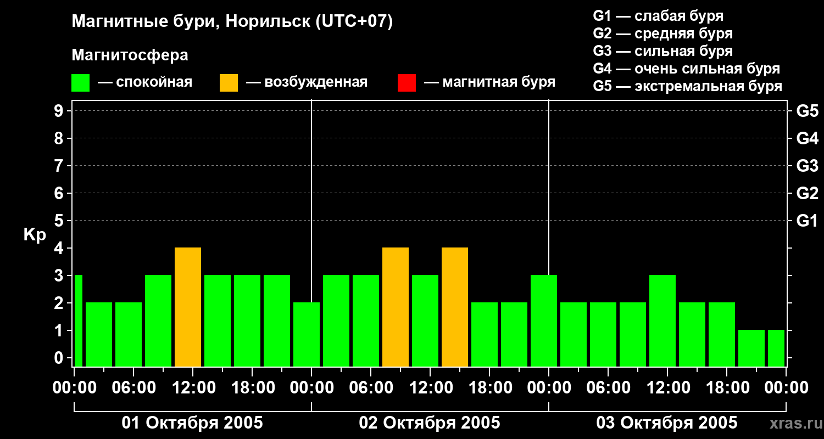Click the 'G2' tick label on right axis
The width and height of the screenshot is (824, 439).
[x=807, y=193]
